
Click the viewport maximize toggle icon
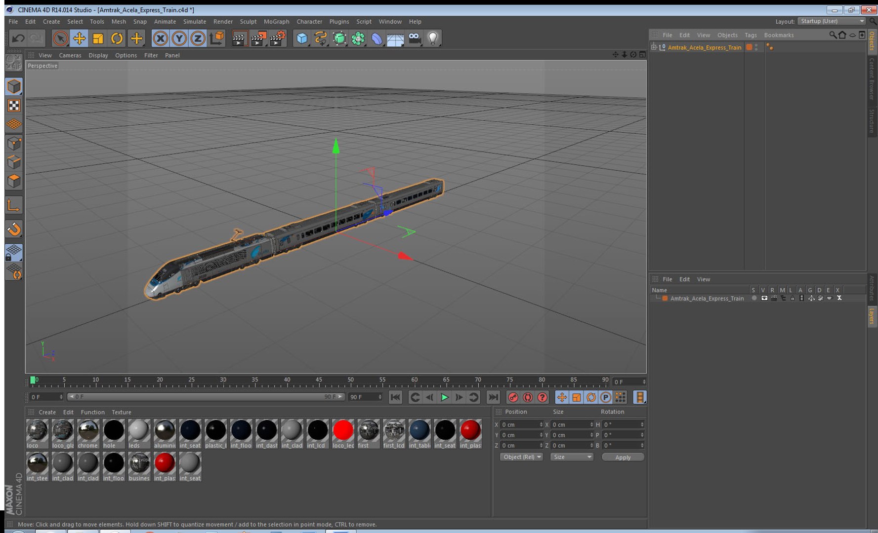click(x=642, y=55)
